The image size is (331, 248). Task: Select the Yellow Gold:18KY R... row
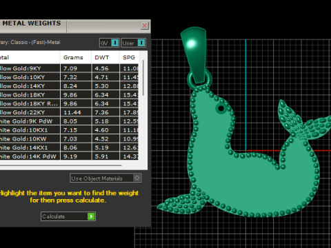click(x=69, y=103)
